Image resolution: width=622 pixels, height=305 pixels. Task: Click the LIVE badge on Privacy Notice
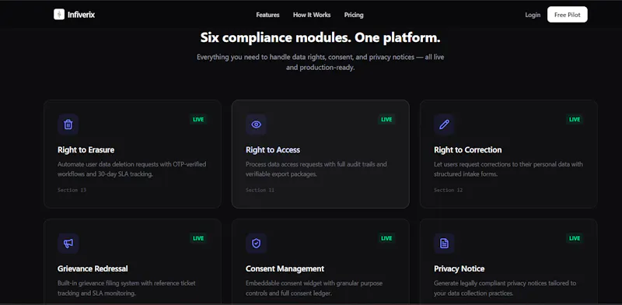point(575,238)
